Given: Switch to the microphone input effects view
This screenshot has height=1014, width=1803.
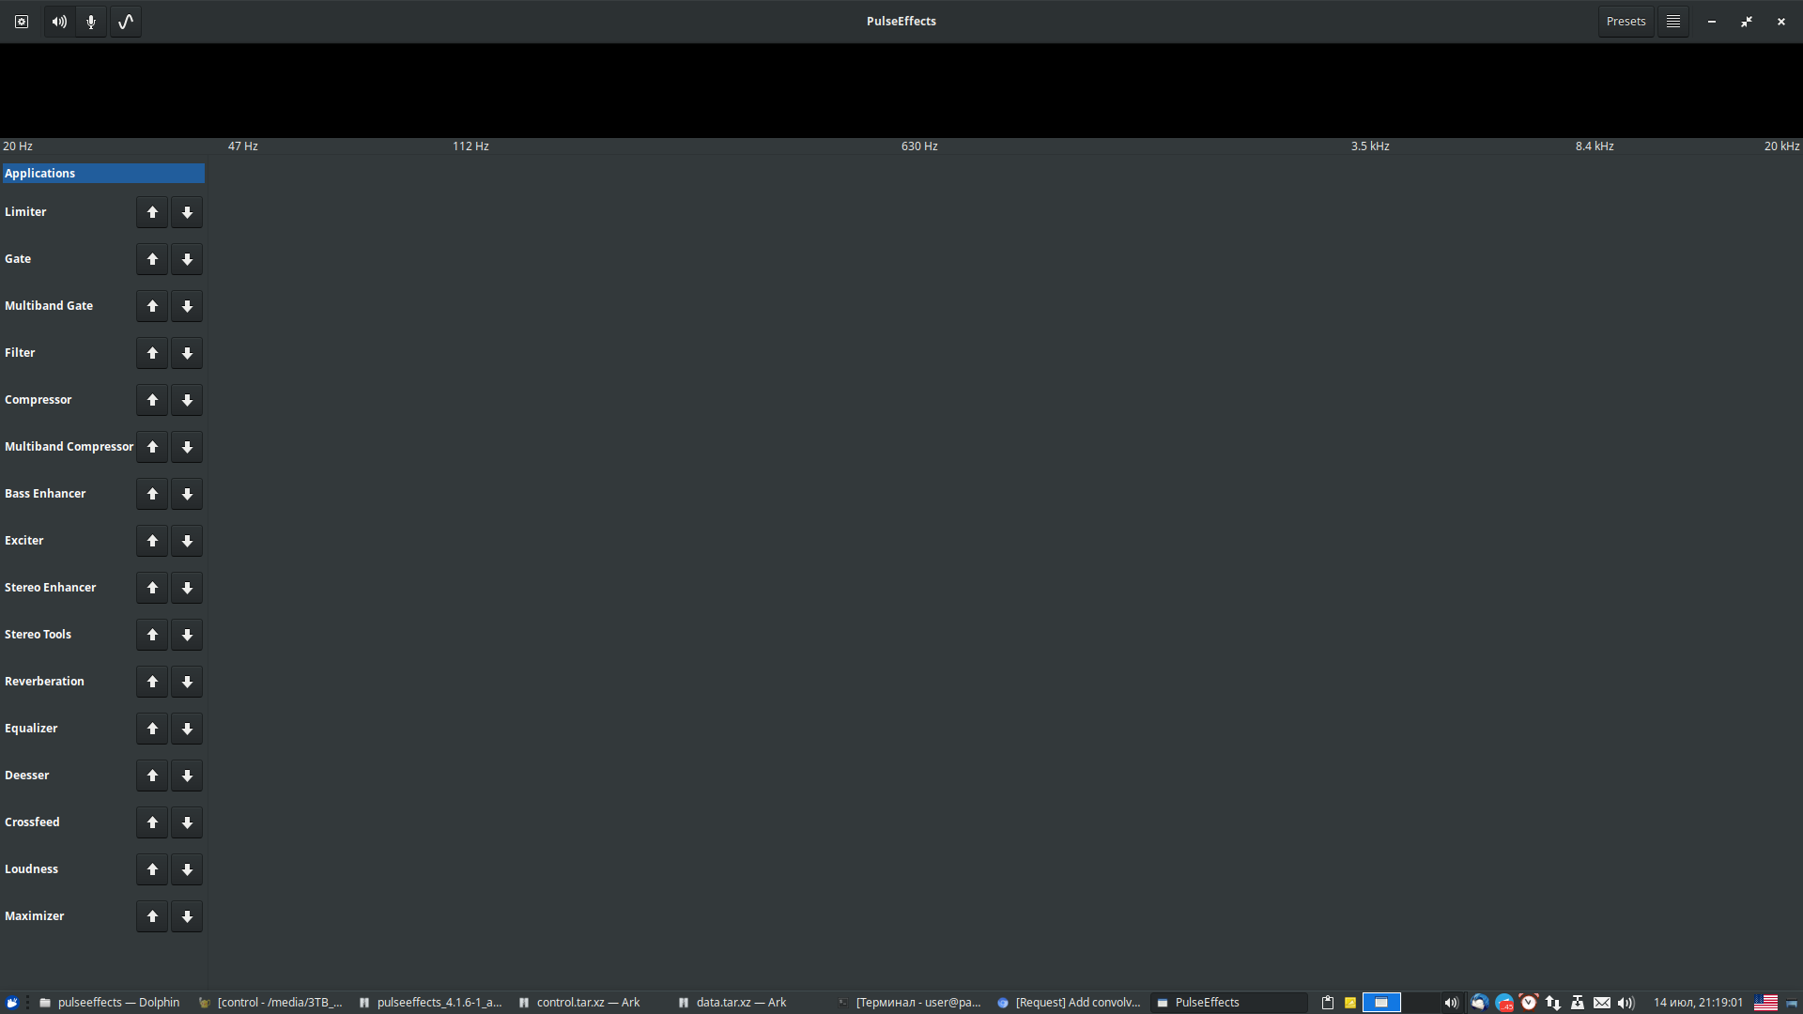Looking at the screenshot, I should click(x=91, y=22).
